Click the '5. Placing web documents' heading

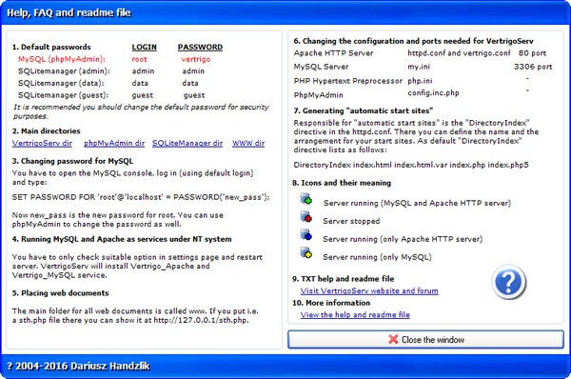tap(60, 293)
